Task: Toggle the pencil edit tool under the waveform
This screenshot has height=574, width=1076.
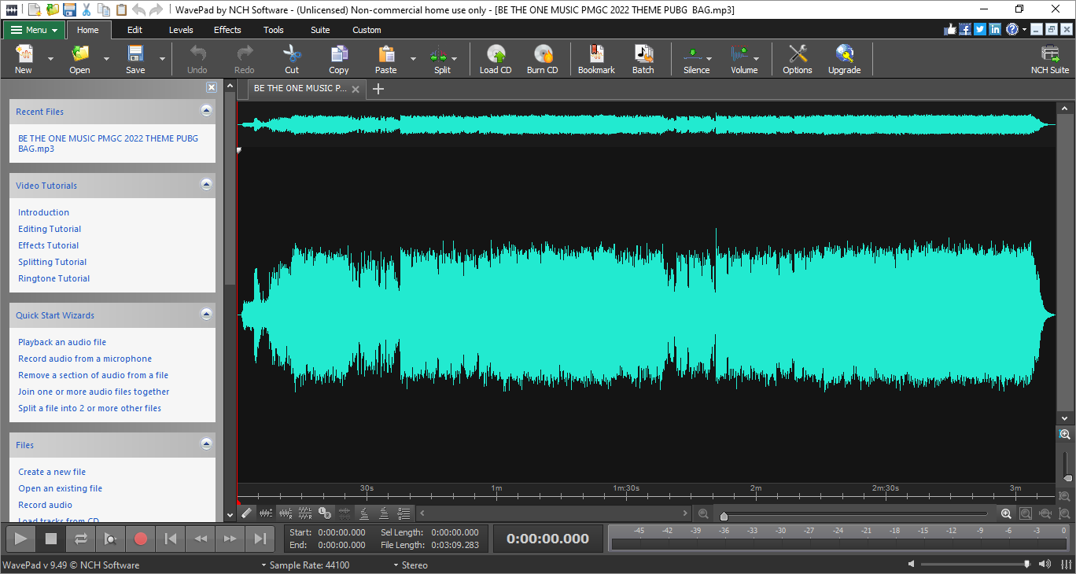Action: click(x=246, y=513)
